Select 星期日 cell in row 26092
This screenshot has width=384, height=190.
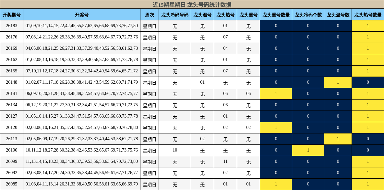pos(150,173)
